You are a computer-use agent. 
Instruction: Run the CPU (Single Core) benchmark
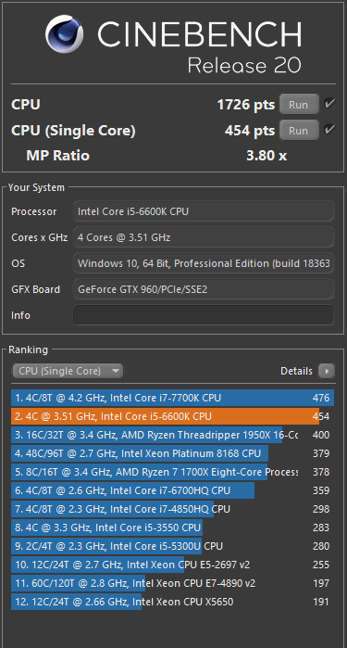[x=299, y=131]
